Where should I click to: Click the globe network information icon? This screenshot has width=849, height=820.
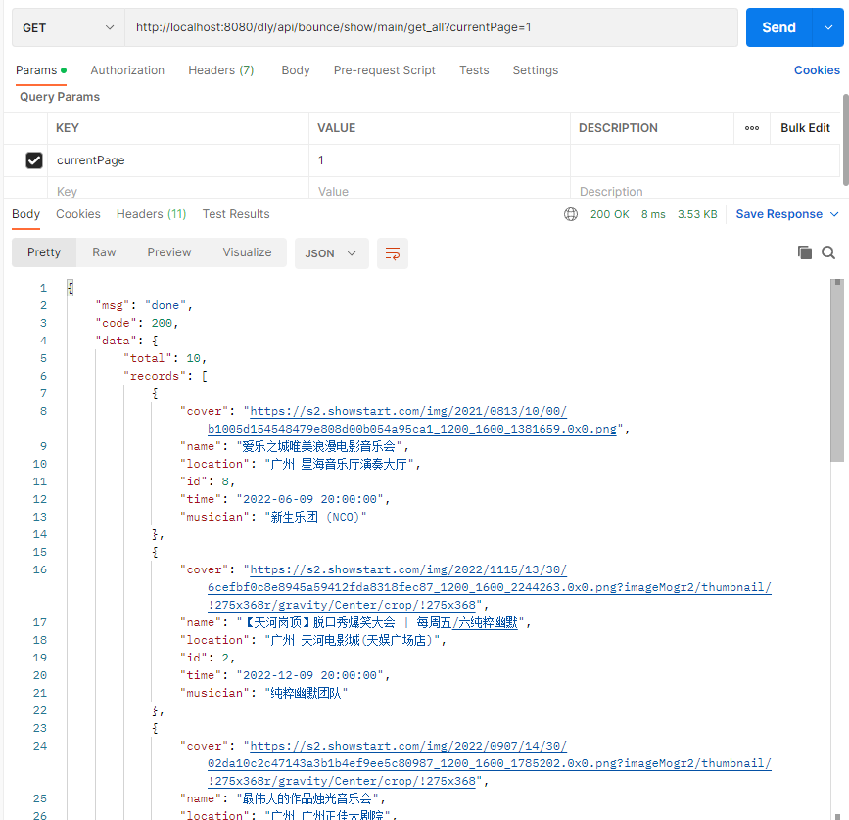pyautogui.click(x=571, y=214)
